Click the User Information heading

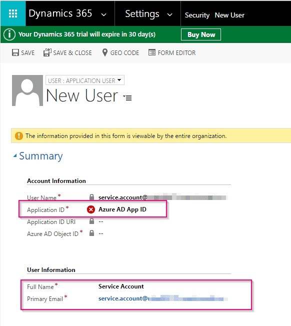51,270
